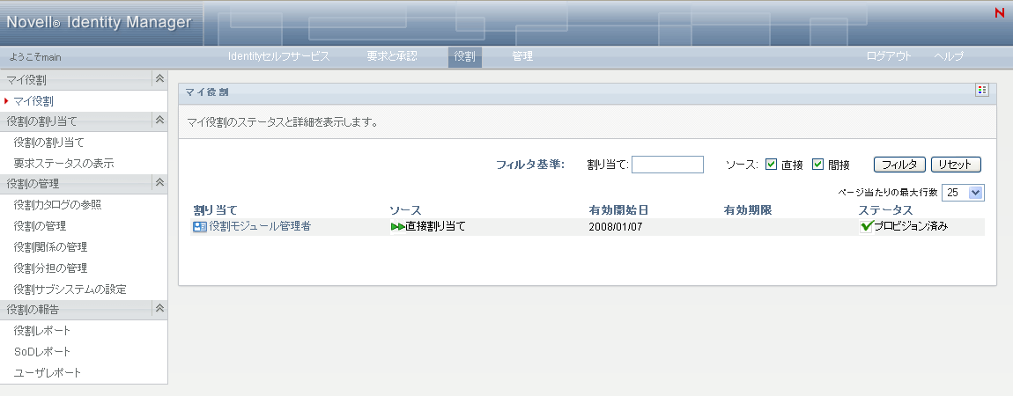Image resolution: width=1013 pixels, height=396 pixels.
Task: Open the Identityセルフサービス tab
Action: 279,56
